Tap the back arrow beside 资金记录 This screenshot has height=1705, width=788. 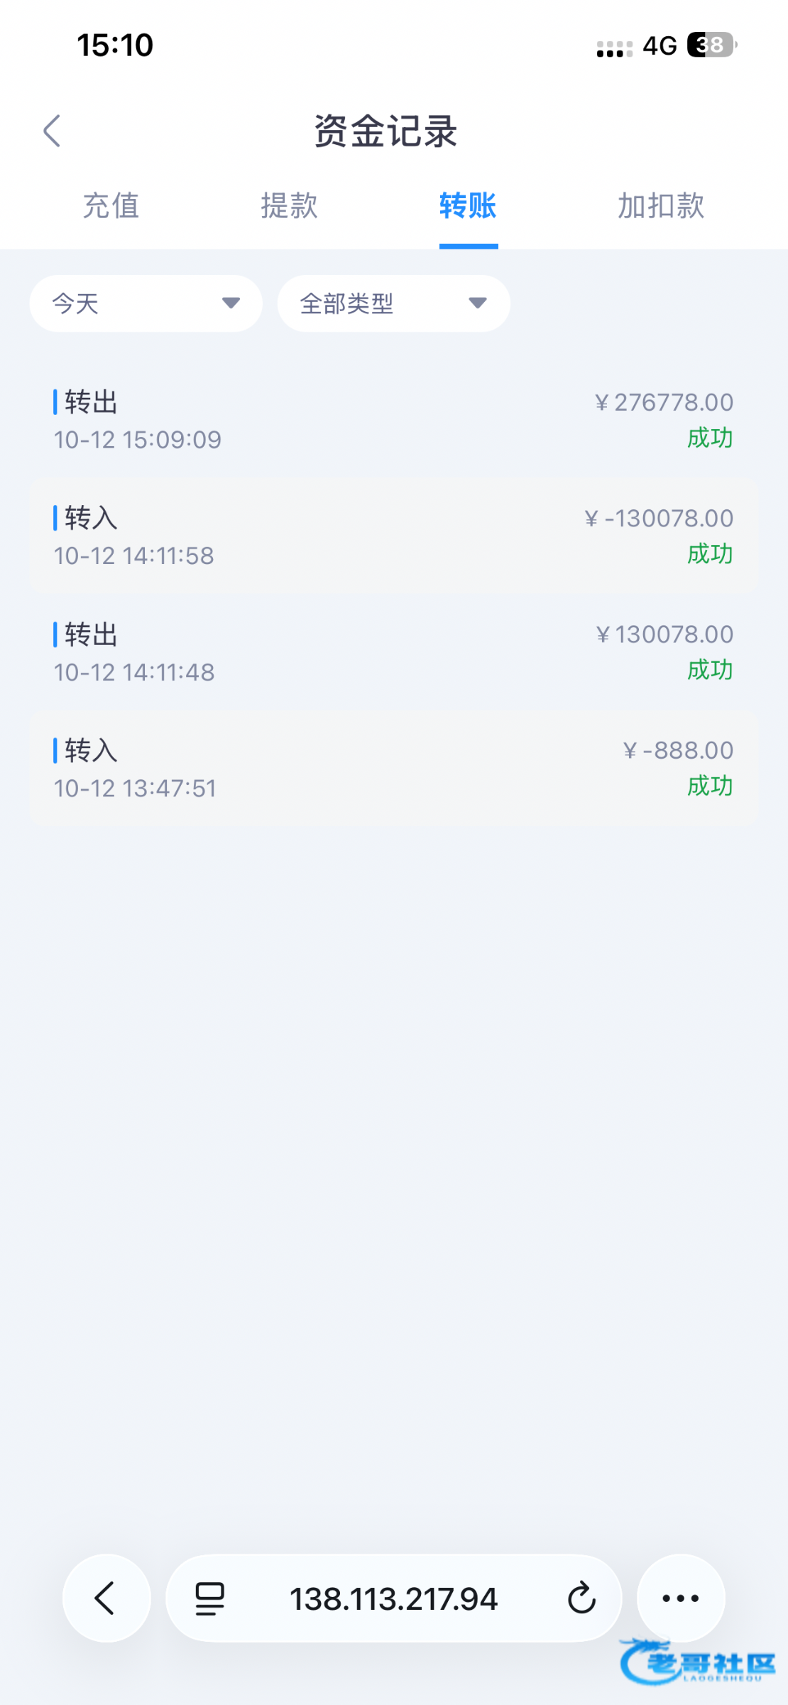(x=52, y=131)
